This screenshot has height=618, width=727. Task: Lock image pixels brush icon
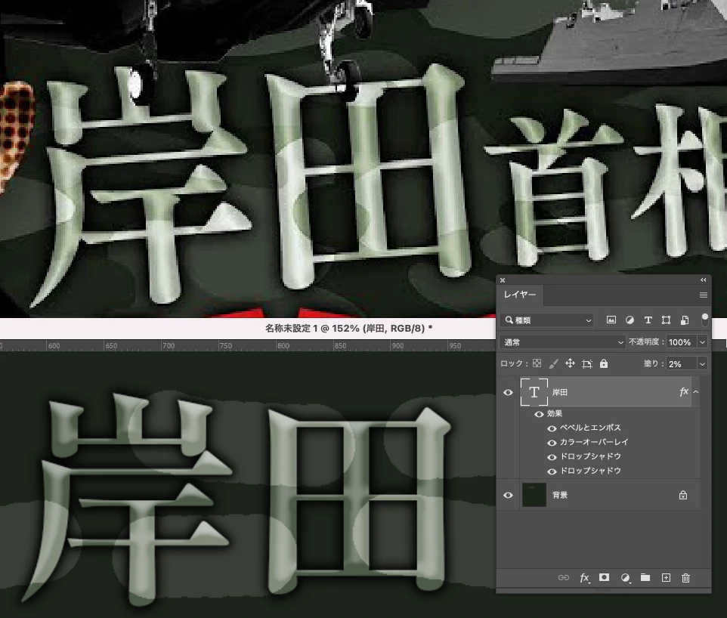(x=554, y=363)
